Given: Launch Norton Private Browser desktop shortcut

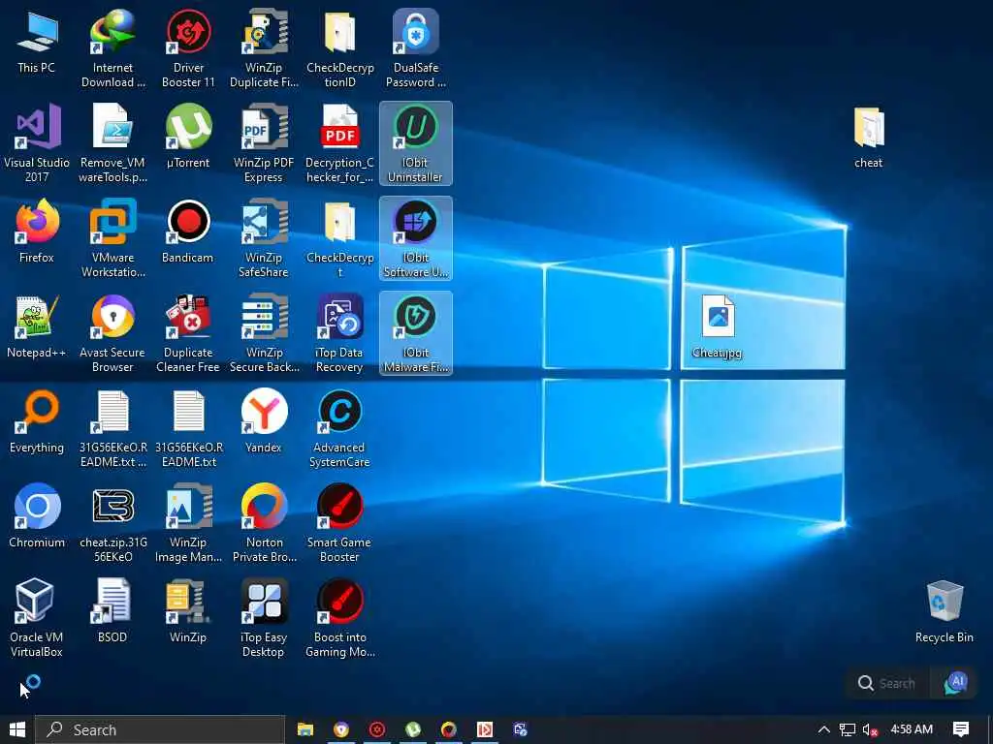Looking at the screenshot, I should click(264, 522).
